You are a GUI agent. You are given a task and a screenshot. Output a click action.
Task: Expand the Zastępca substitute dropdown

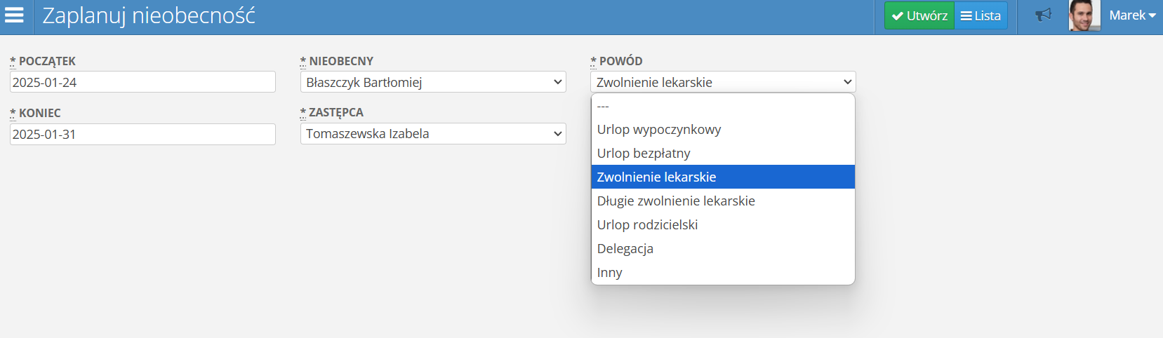[433, 133]
